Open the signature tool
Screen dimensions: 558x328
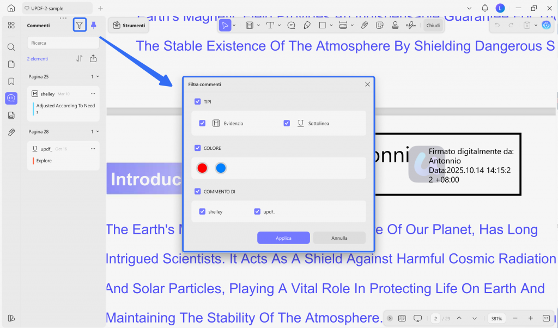411,25
